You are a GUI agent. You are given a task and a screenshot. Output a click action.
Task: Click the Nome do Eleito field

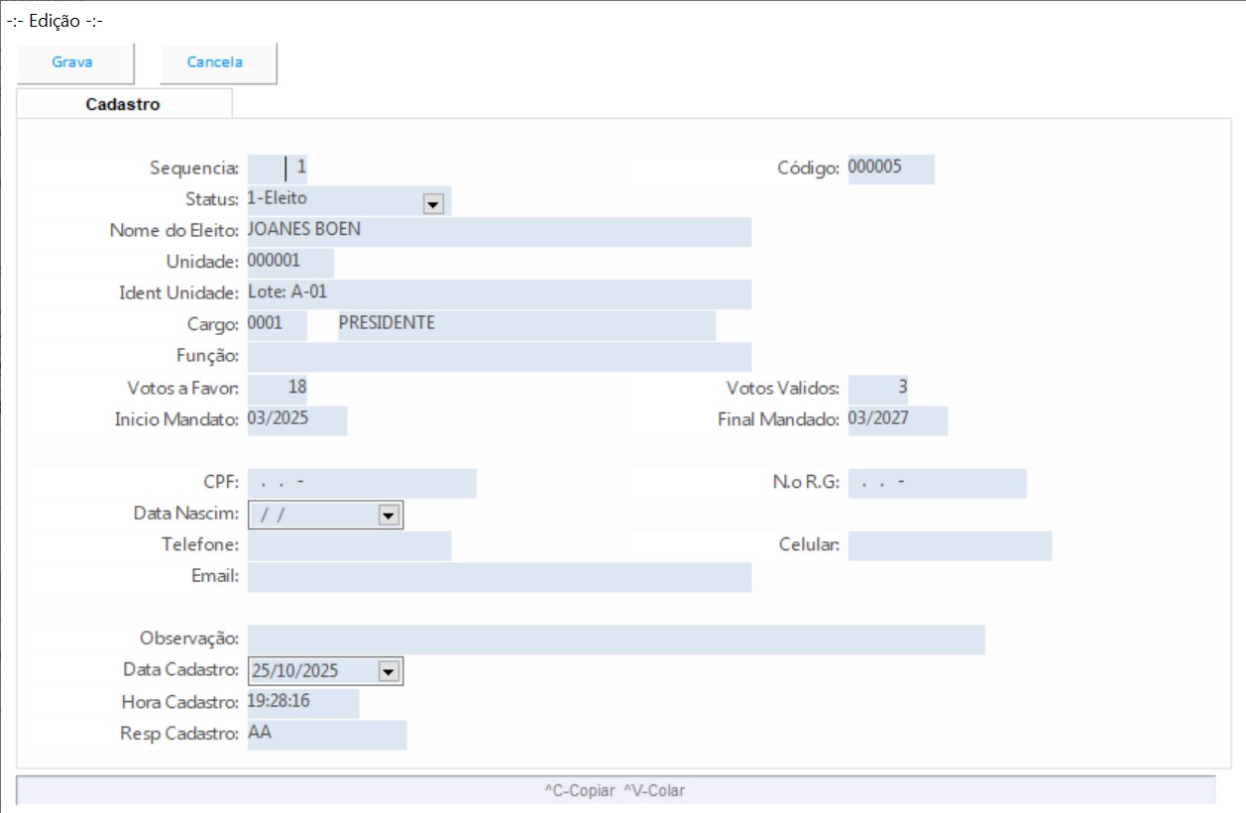499,231
